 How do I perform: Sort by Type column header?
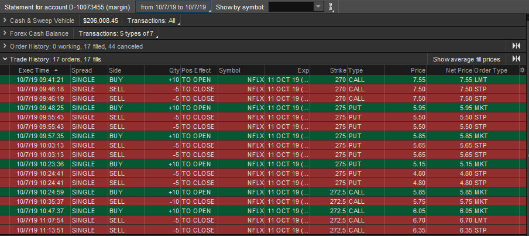click(x=366, y=70)
